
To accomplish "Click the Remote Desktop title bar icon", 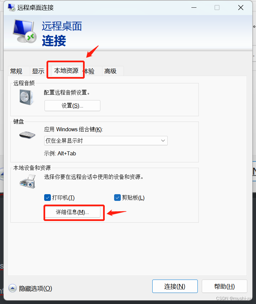I will [11, 8].
